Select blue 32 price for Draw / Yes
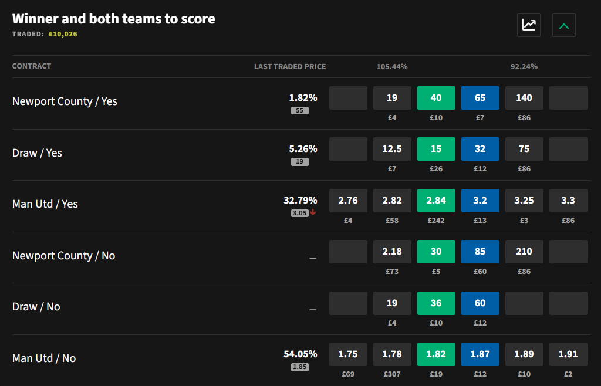601x386 pixels. point(480,149)
